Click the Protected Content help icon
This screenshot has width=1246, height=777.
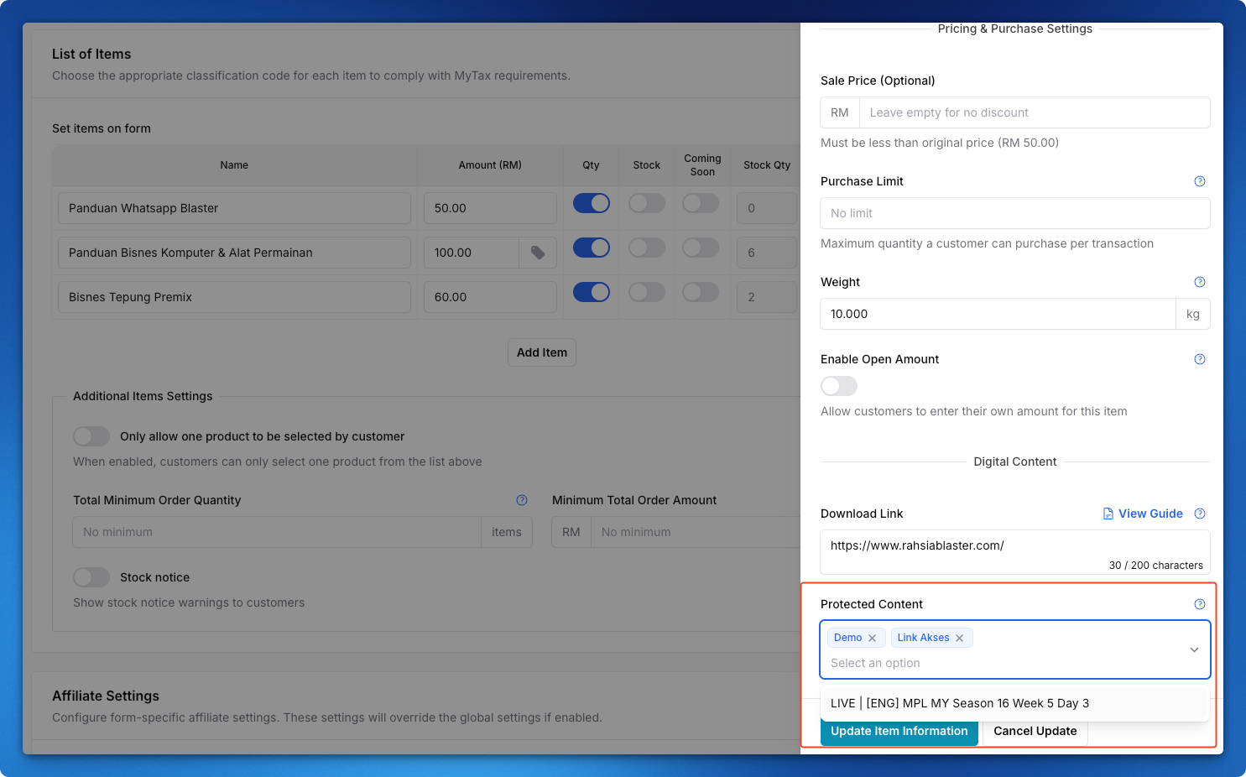tap(1199, 604)
